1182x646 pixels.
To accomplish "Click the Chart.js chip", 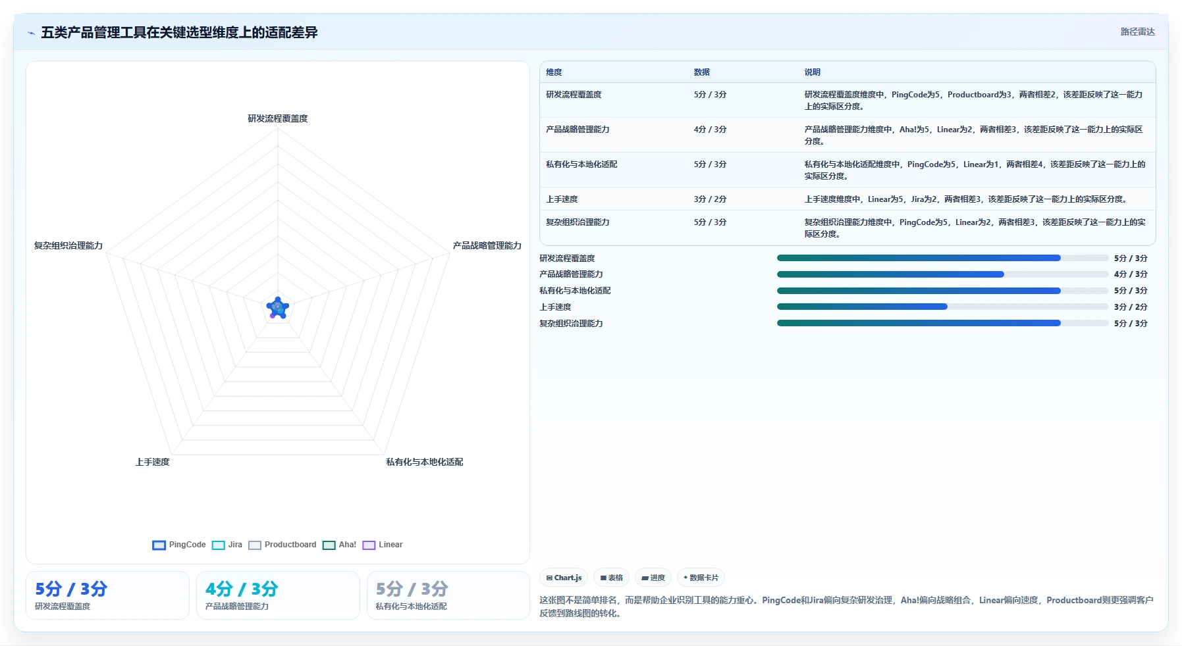I will (564, 578).
